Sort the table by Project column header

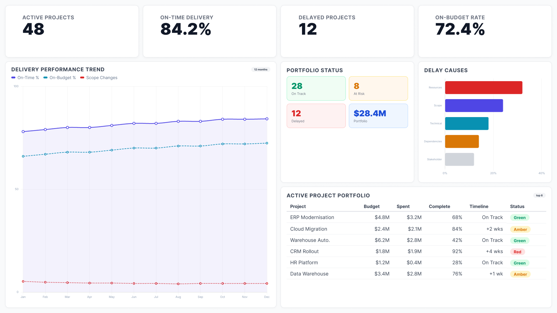pyautogui.click(x=298, y=206)
